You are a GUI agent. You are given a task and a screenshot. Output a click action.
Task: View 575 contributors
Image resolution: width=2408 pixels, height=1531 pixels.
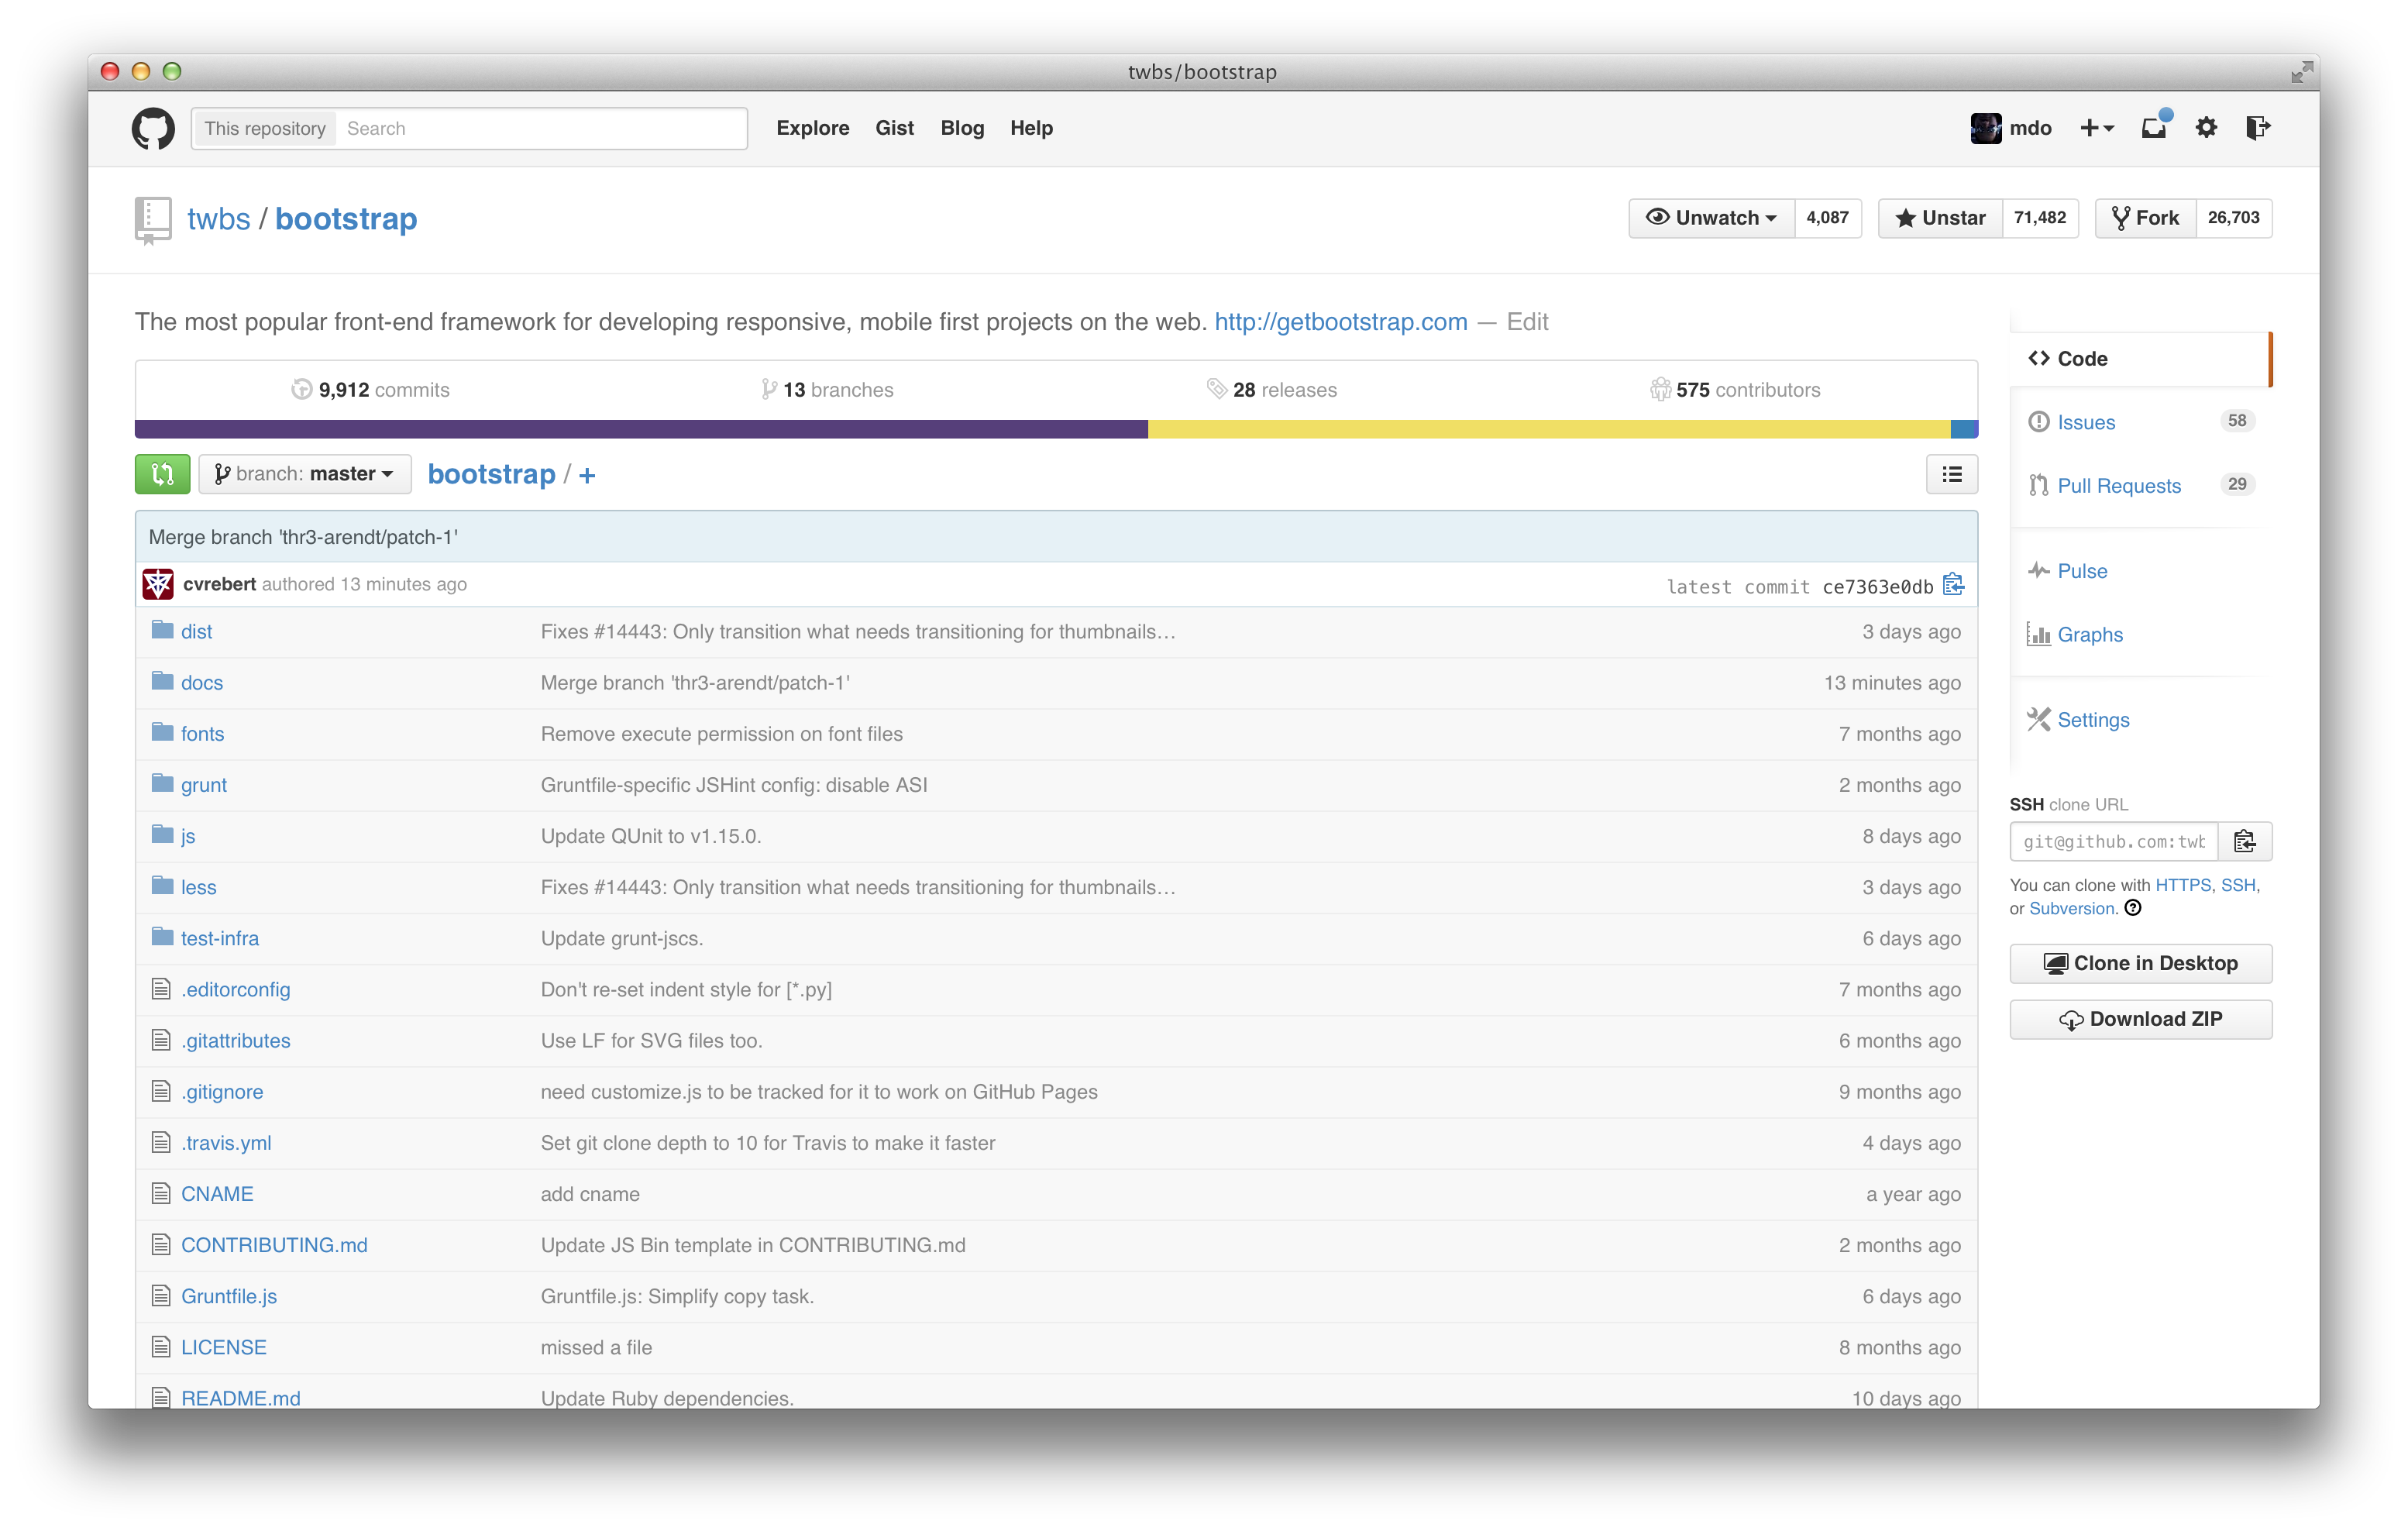pos(1735,390)
